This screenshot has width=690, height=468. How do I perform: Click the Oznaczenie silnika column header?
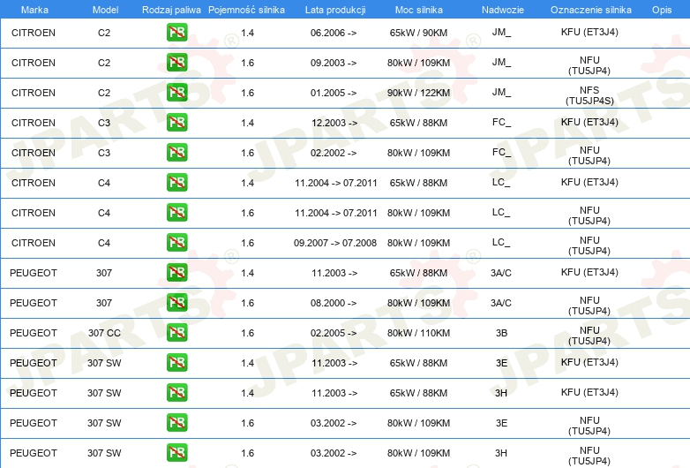point(591,10)
